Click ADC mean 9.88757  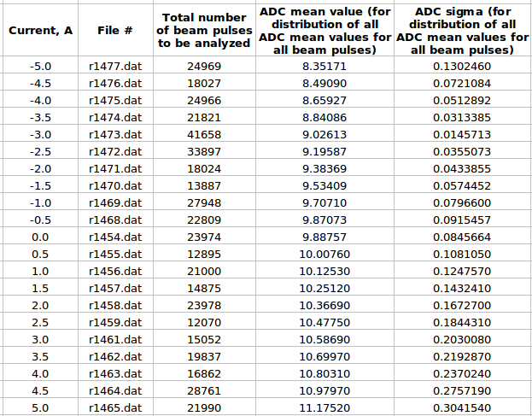click(324, 237)
